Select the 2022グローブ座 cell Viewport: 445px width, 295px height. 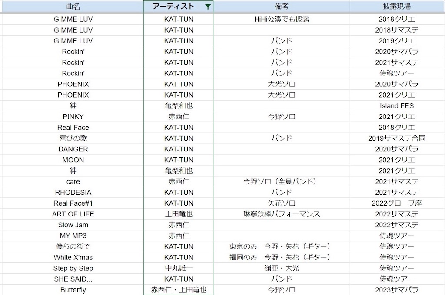pos(397,203)
